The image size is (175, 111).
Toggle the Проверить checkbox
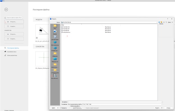pyautogui.click(x=61, y=108)
